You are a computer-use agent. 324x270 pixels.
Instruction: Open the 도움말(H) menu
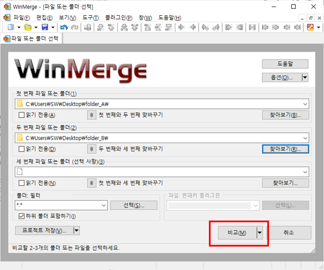170,18
